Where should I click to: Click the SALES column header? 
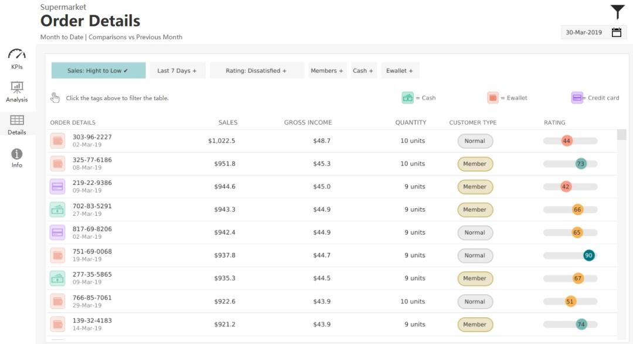227,122
